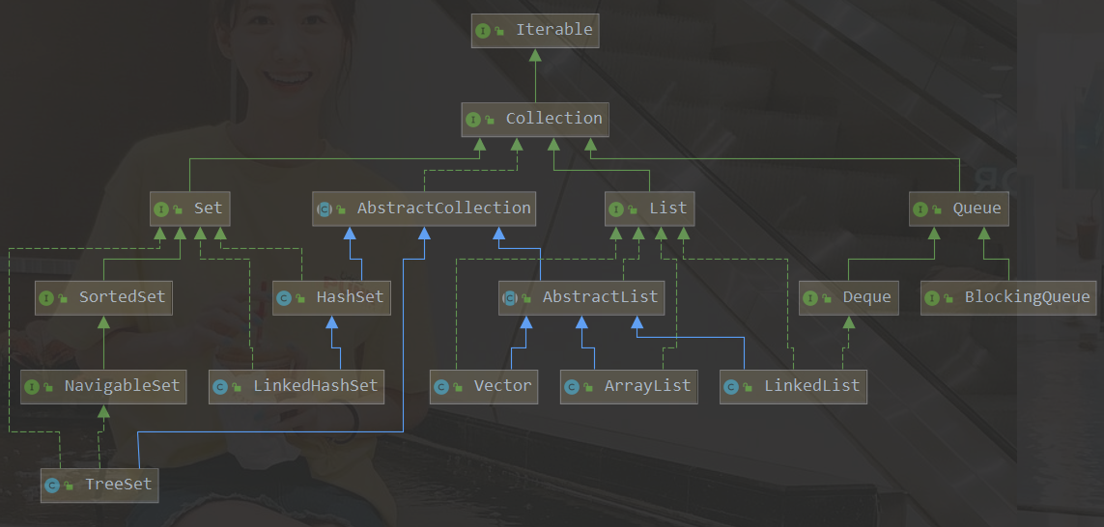
Task: Click the interface icon on Queue
Action: (x=920, y=209)
